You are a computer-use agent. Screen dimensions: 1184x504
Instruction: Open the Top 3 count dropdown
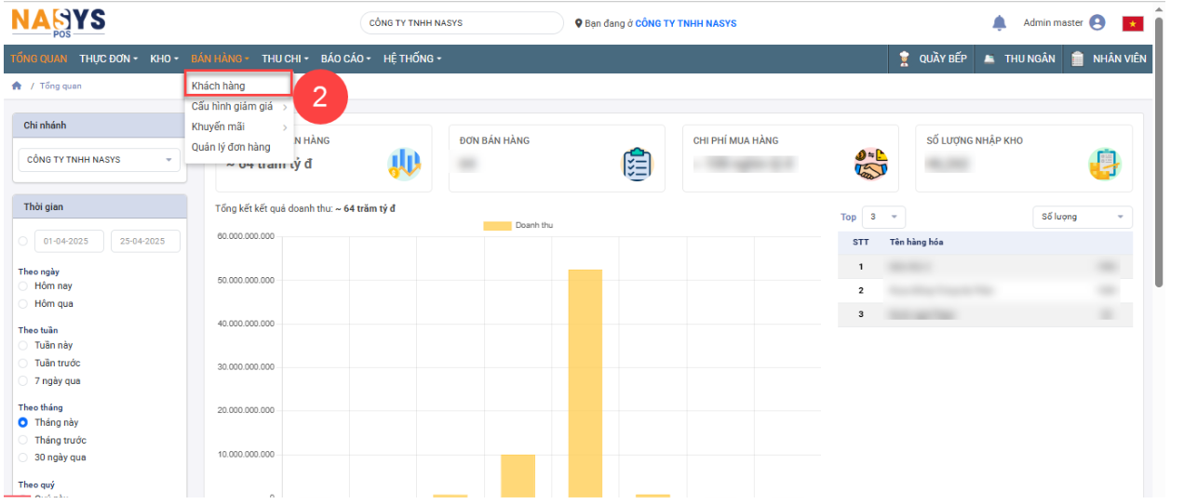click(883, 217)
